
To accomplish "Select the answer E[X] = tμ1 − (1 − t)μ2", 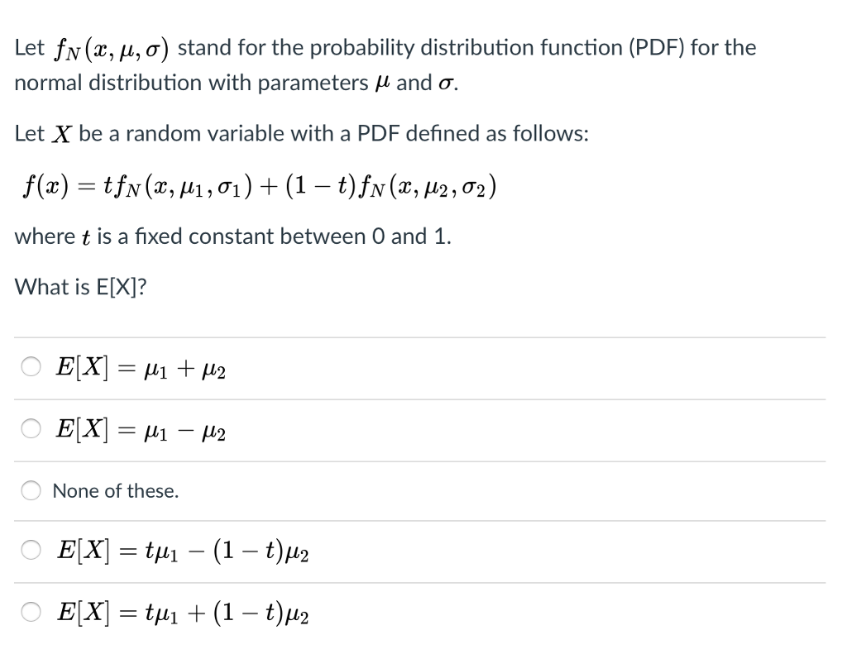I will (x=31, y=551).
